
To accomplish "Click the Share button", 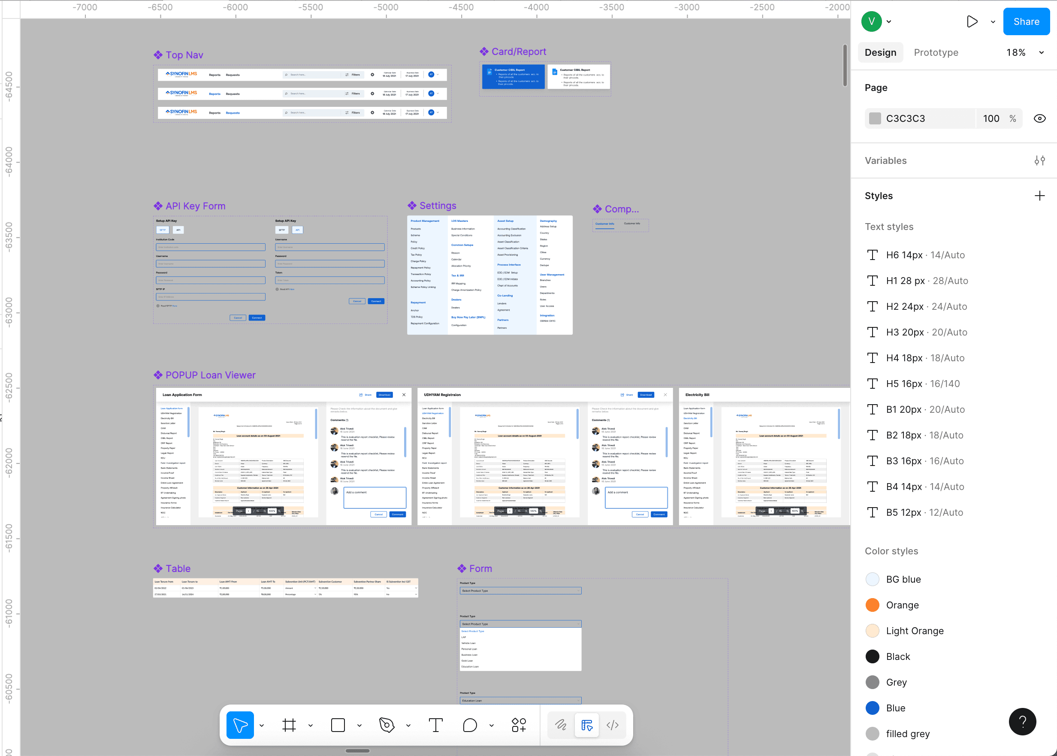I will pos(1026,21).
